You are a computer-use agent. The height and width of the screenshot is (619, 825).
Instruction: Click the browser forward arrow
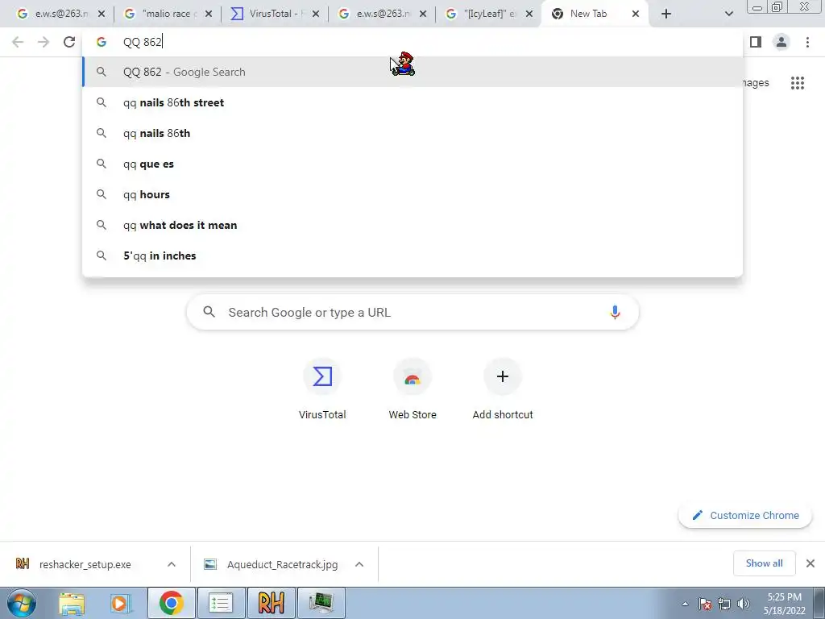tap(44, 42)
